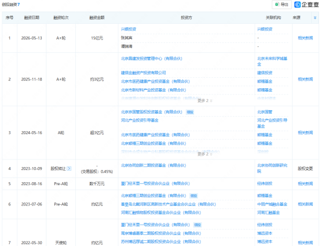The image size is (321, 246).
Task: Click the 融资日期 column header
Action: [x=31, y=17]
